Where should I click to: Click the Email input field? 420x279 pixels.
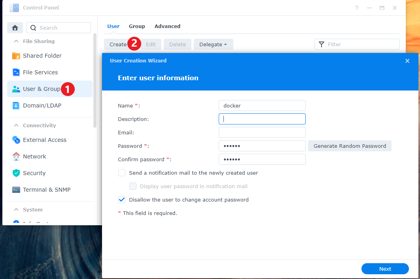click(262, 132)
